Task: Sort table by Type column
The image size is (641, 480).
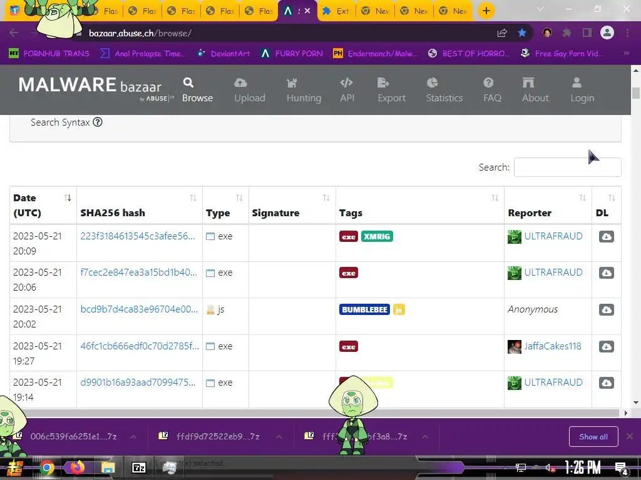Action: click(x=225, y=205)
